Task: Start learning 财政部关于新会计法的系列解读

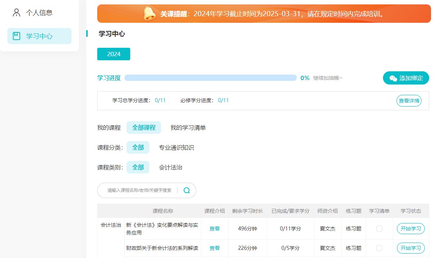Action: 410,248
